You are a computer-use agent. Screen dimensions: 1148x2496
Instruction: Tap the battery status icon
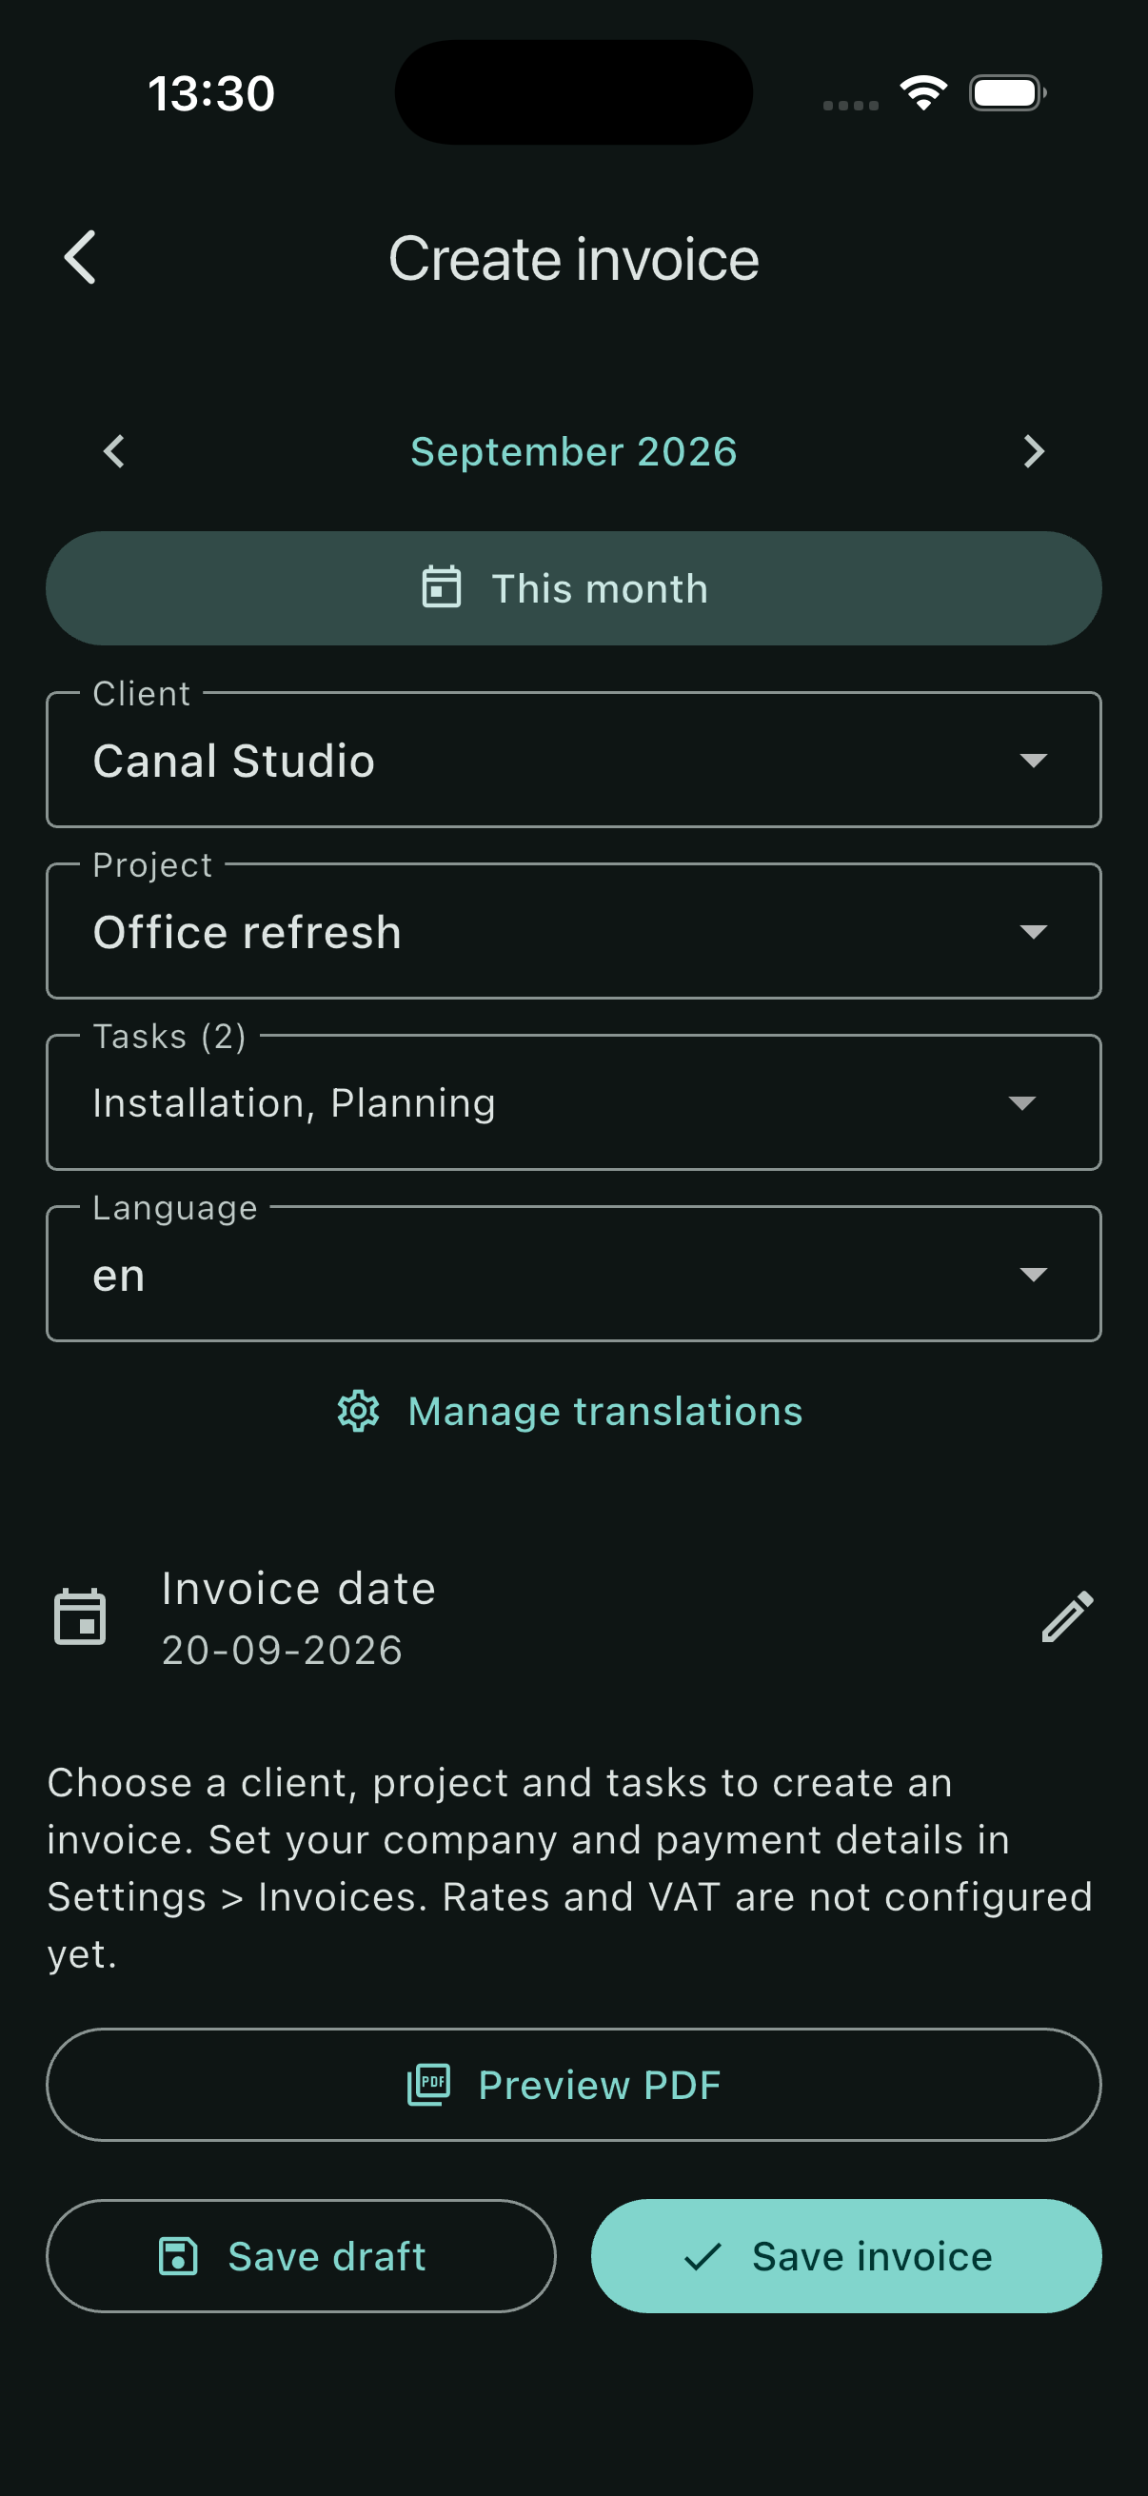pyautogui.click(x=1007, y=93)
